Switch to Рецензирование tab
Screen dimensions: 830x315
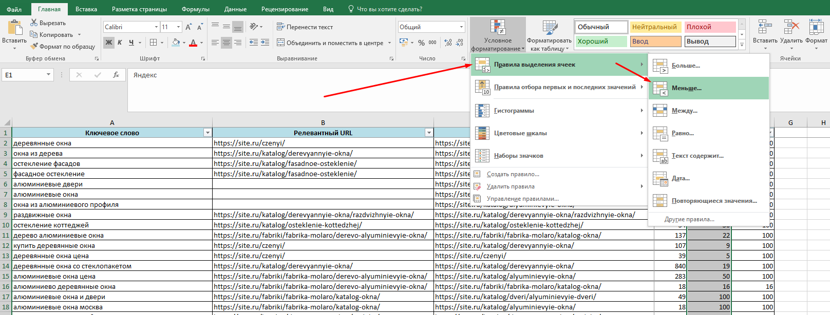pyautogui.click(x=285, y=9)
